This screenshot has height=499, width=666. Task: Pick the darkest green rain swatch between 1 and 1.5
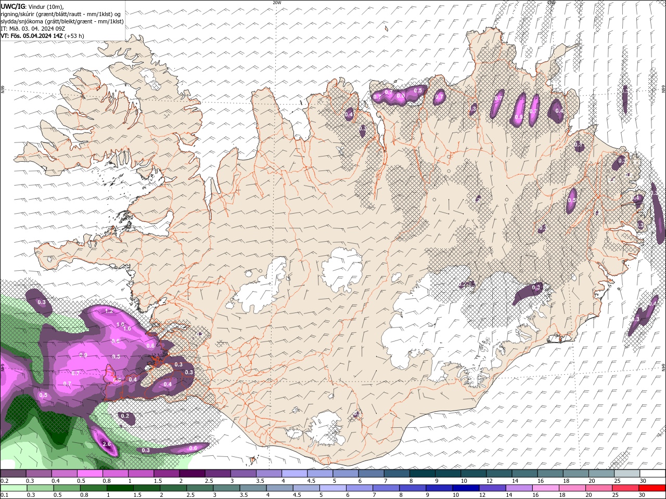pyautogui.click(x=120, y=488)
